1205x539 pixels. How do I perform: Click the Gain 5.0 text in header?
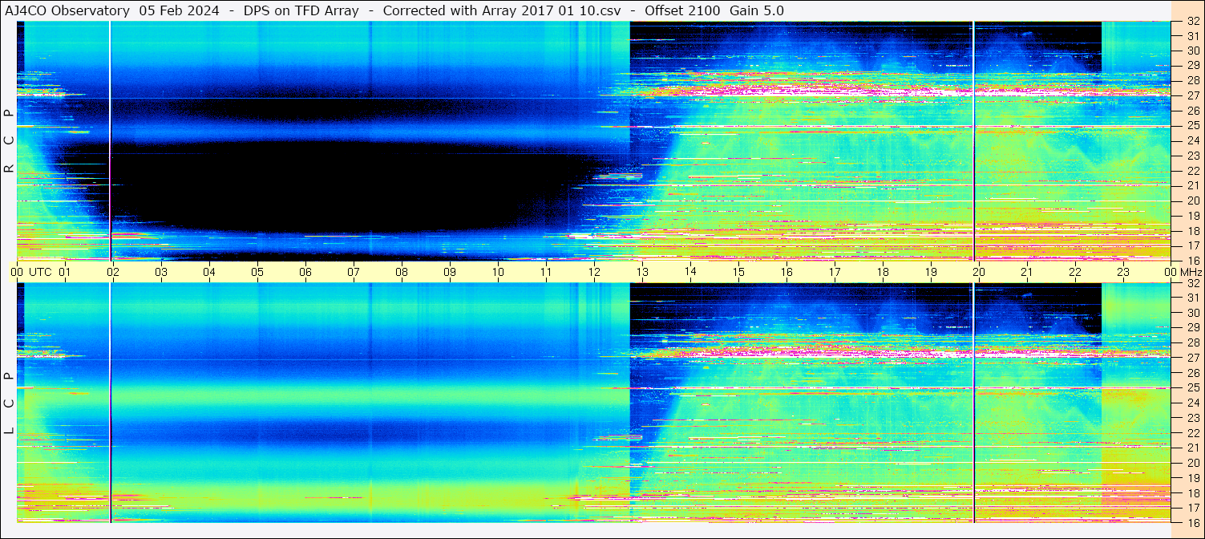tap(757, 10)
